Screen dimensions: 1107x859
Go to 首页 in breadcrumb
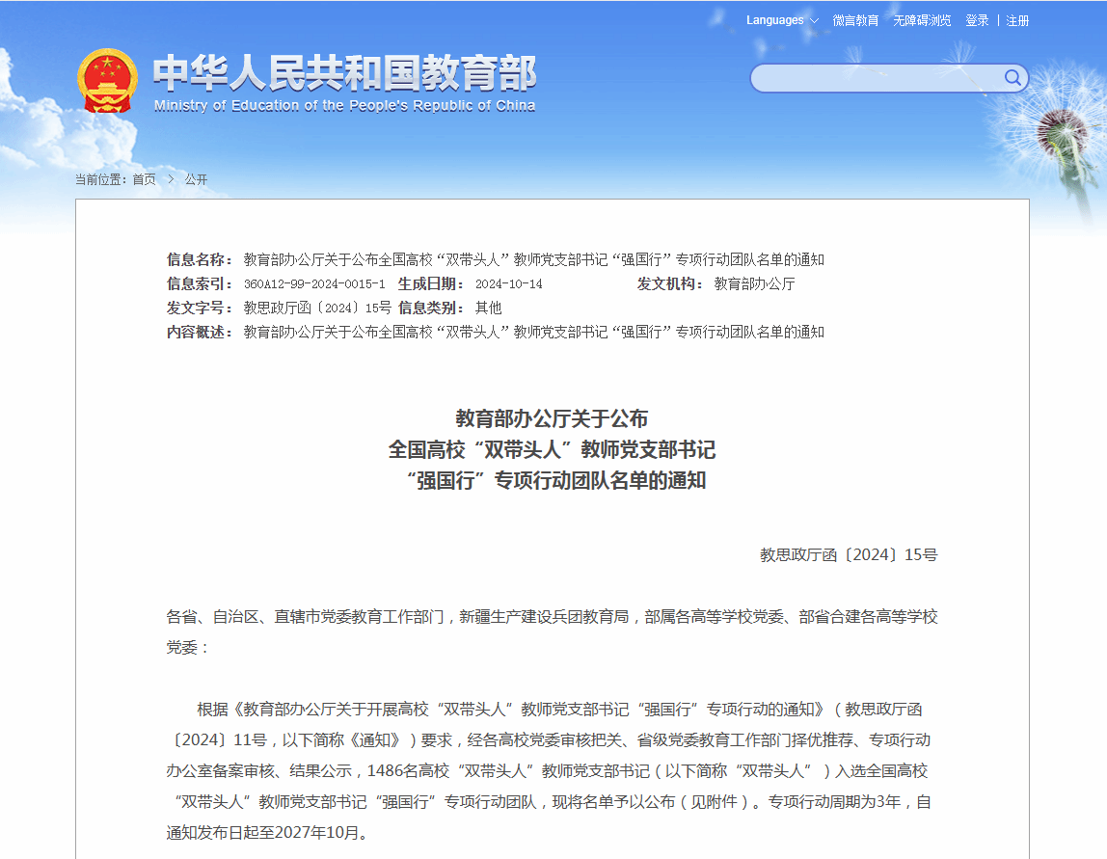[x=144, y=179]
